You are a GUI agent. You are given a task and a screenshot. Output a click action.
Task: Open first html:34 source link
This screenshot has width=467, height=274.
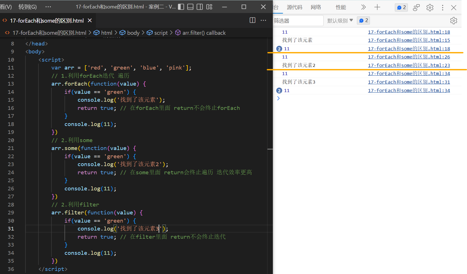click(409, 73)
